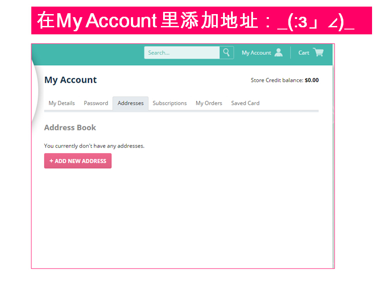
Task: Click the My Account page heading
Action: click(x=71, y=80)
